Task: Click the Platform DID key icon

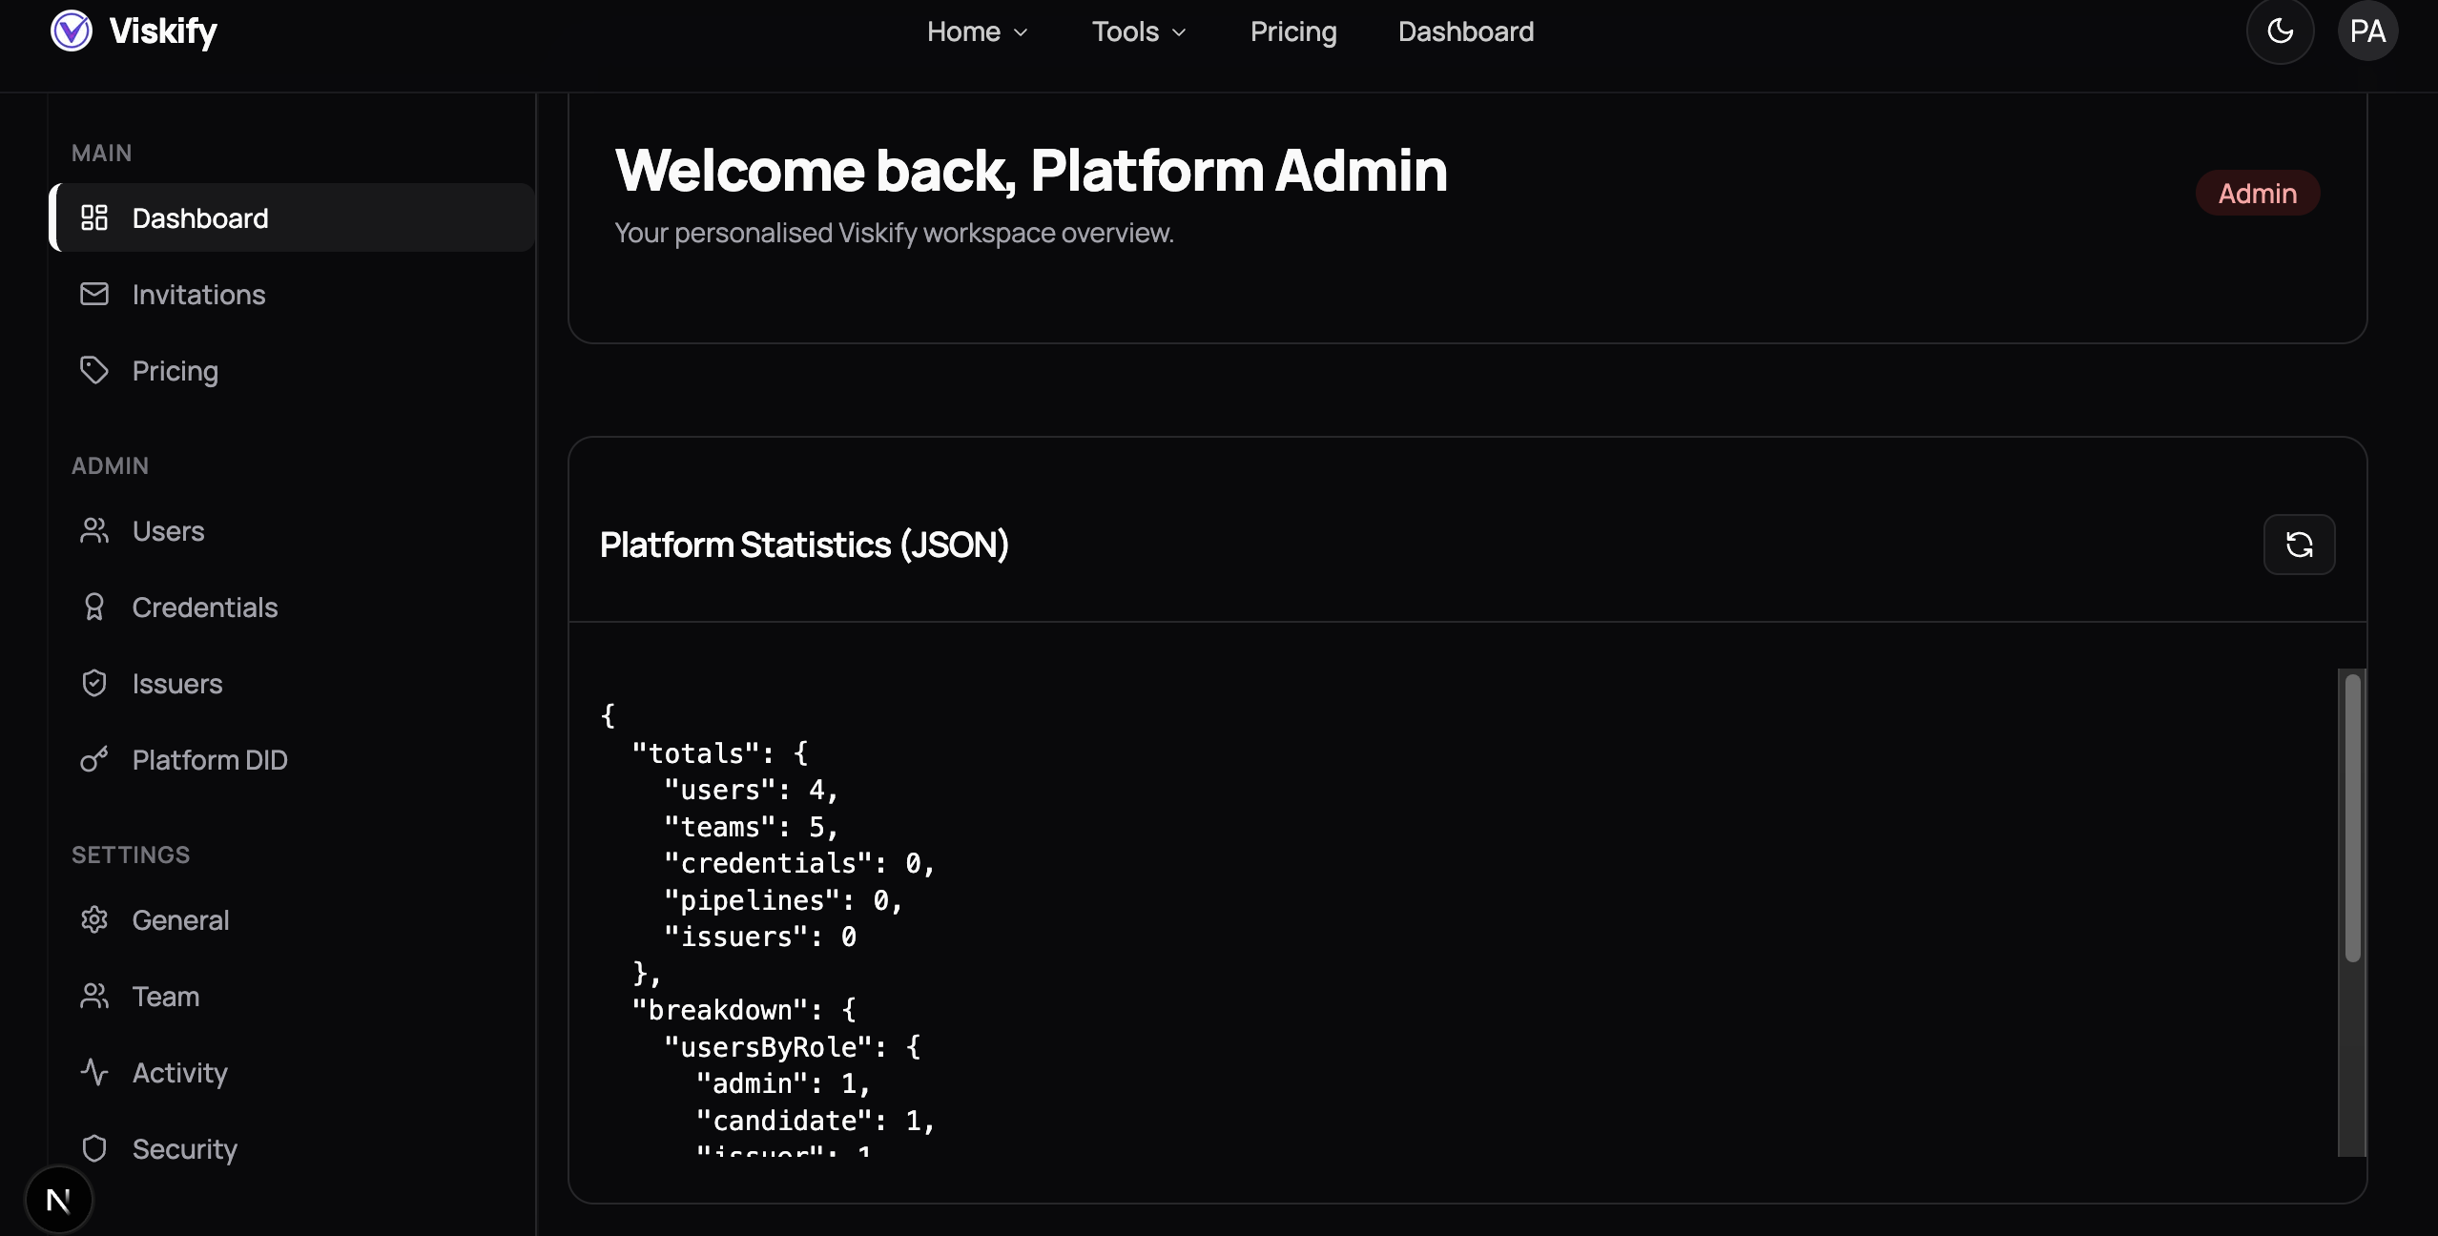Action: (94, 759)
